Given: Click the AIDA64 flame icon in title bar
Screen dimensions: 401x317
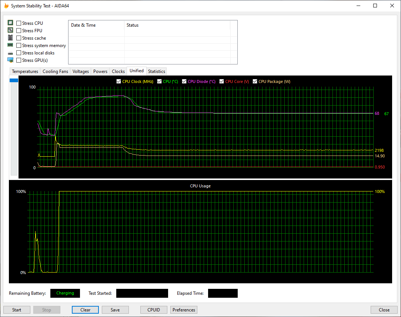Looking at the screenshot, I should click(x=6, y=6).
